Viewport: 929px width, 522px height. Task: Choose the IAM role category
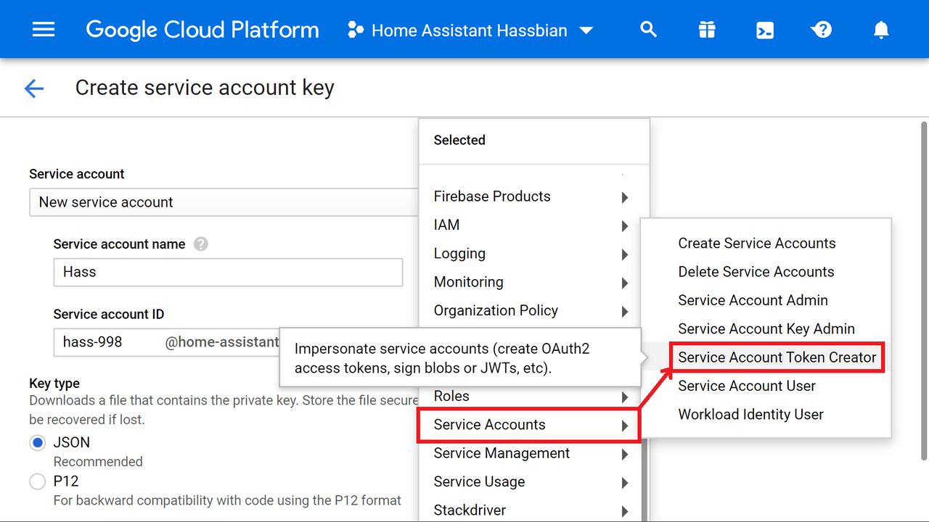coord(446,225)
